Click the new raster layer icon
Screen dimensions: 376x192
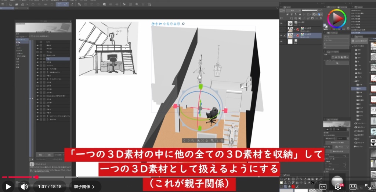(291, 18)
